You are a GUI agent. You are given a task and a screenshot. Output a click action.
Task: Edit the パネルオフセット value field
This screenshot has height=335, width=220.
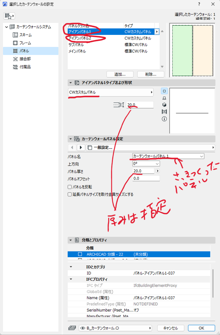(x=146, y=178)
